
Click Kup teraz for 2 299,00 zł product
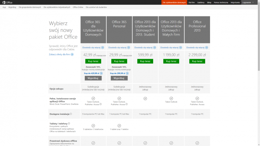[197, 61]
